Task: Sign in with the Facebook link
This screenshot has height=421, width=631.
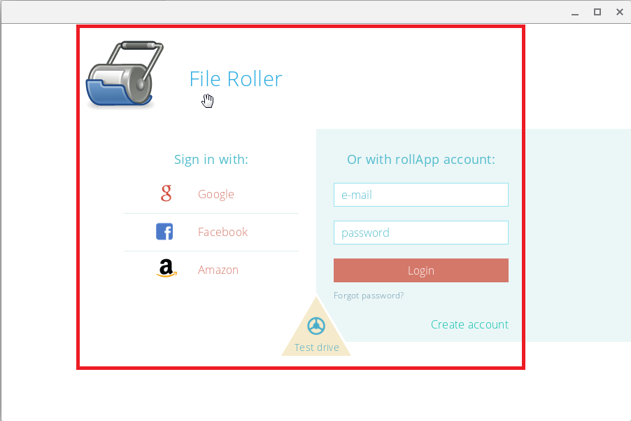Action: coord(222,232)
